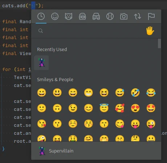
Task: Open the Objects camera tab
Action: click(124, 16)
